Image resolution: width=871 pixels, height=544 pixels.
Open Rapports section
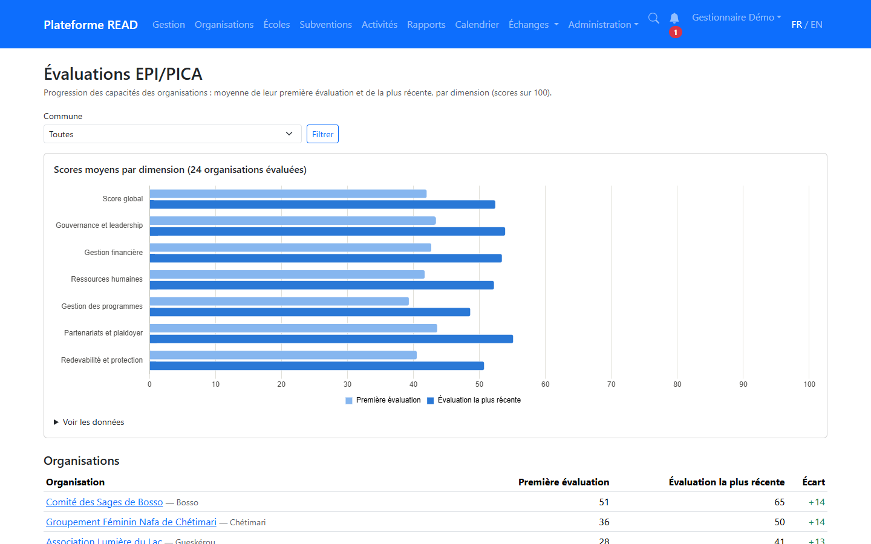[426, 24]
